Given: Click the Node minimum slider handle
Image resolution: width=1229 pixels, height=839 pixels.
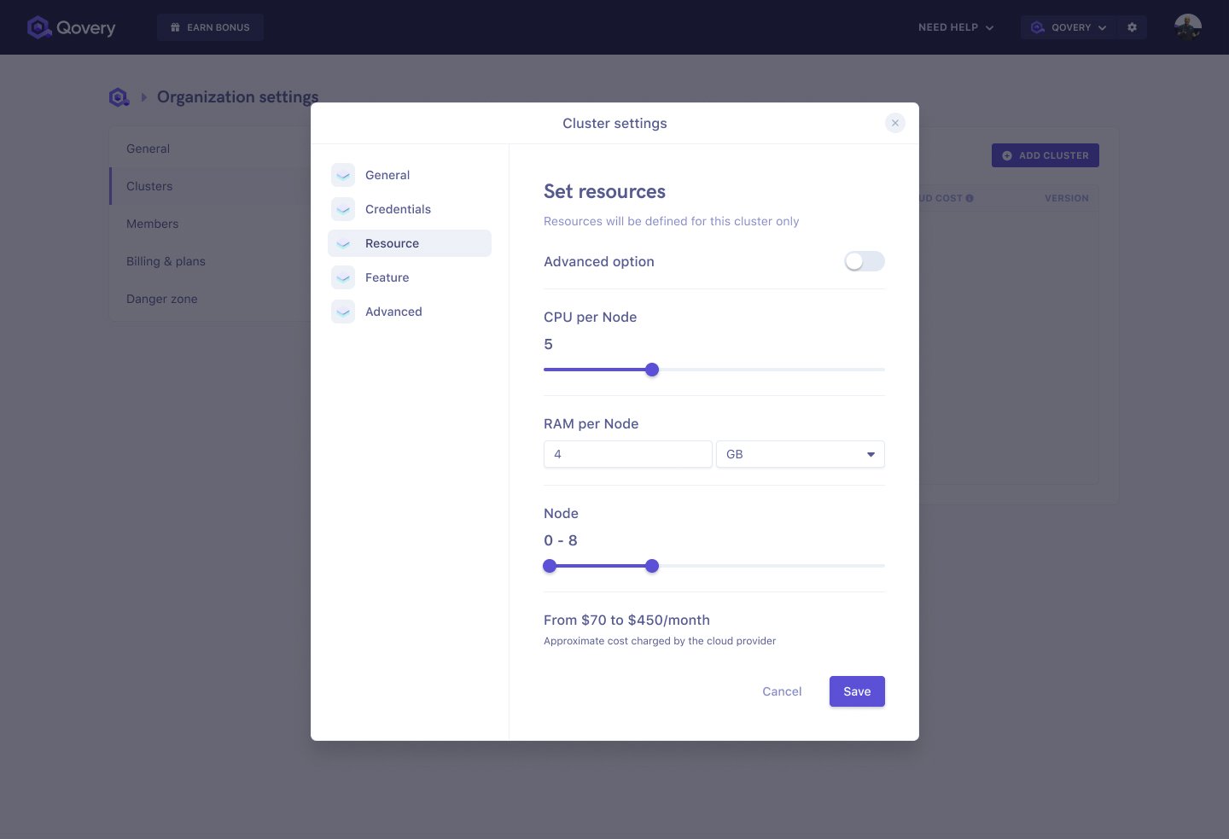Looking at the screenshot, I should (550, 566).
